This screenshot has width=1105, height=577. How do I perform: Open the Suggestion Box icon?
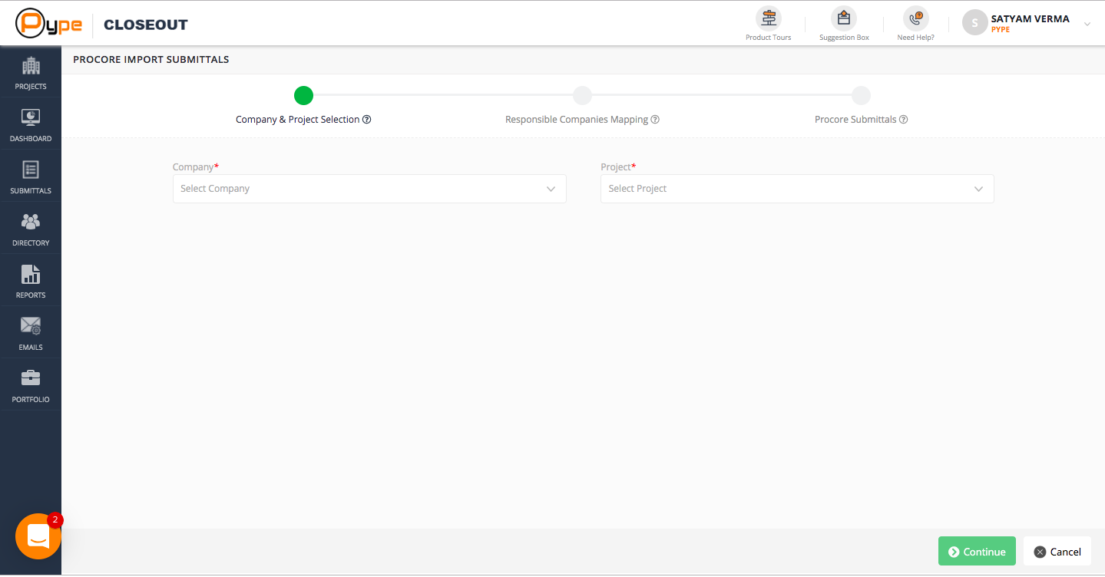(844, 18)
